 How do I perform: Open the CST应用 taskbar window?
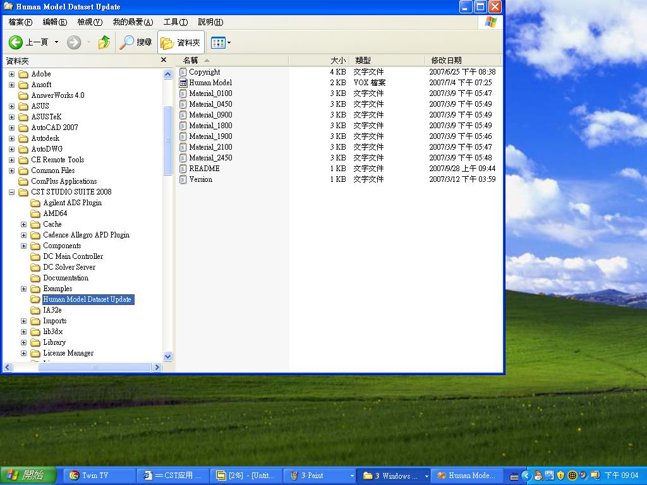[172, 476]
